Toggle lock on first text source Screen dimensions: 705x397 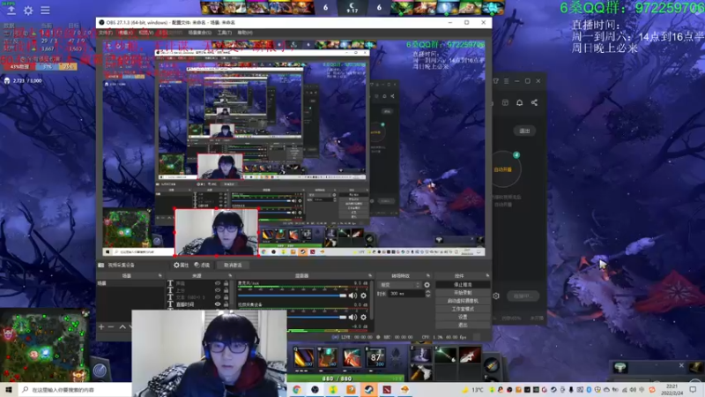pos(226,283)
